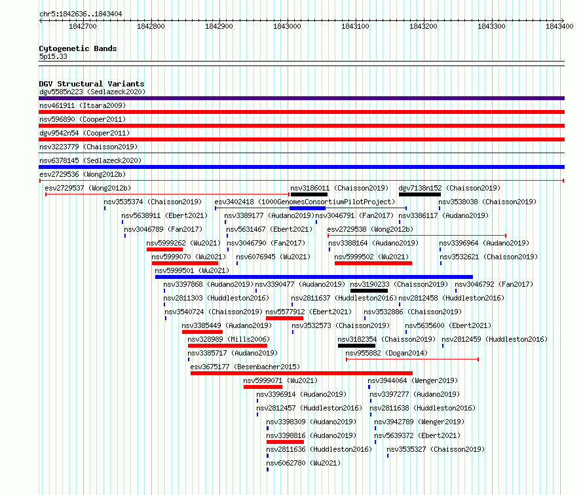Click nsv2811637 (Huddleston2016) label
The image size is (583, 495).
click(x=344, y=298)
